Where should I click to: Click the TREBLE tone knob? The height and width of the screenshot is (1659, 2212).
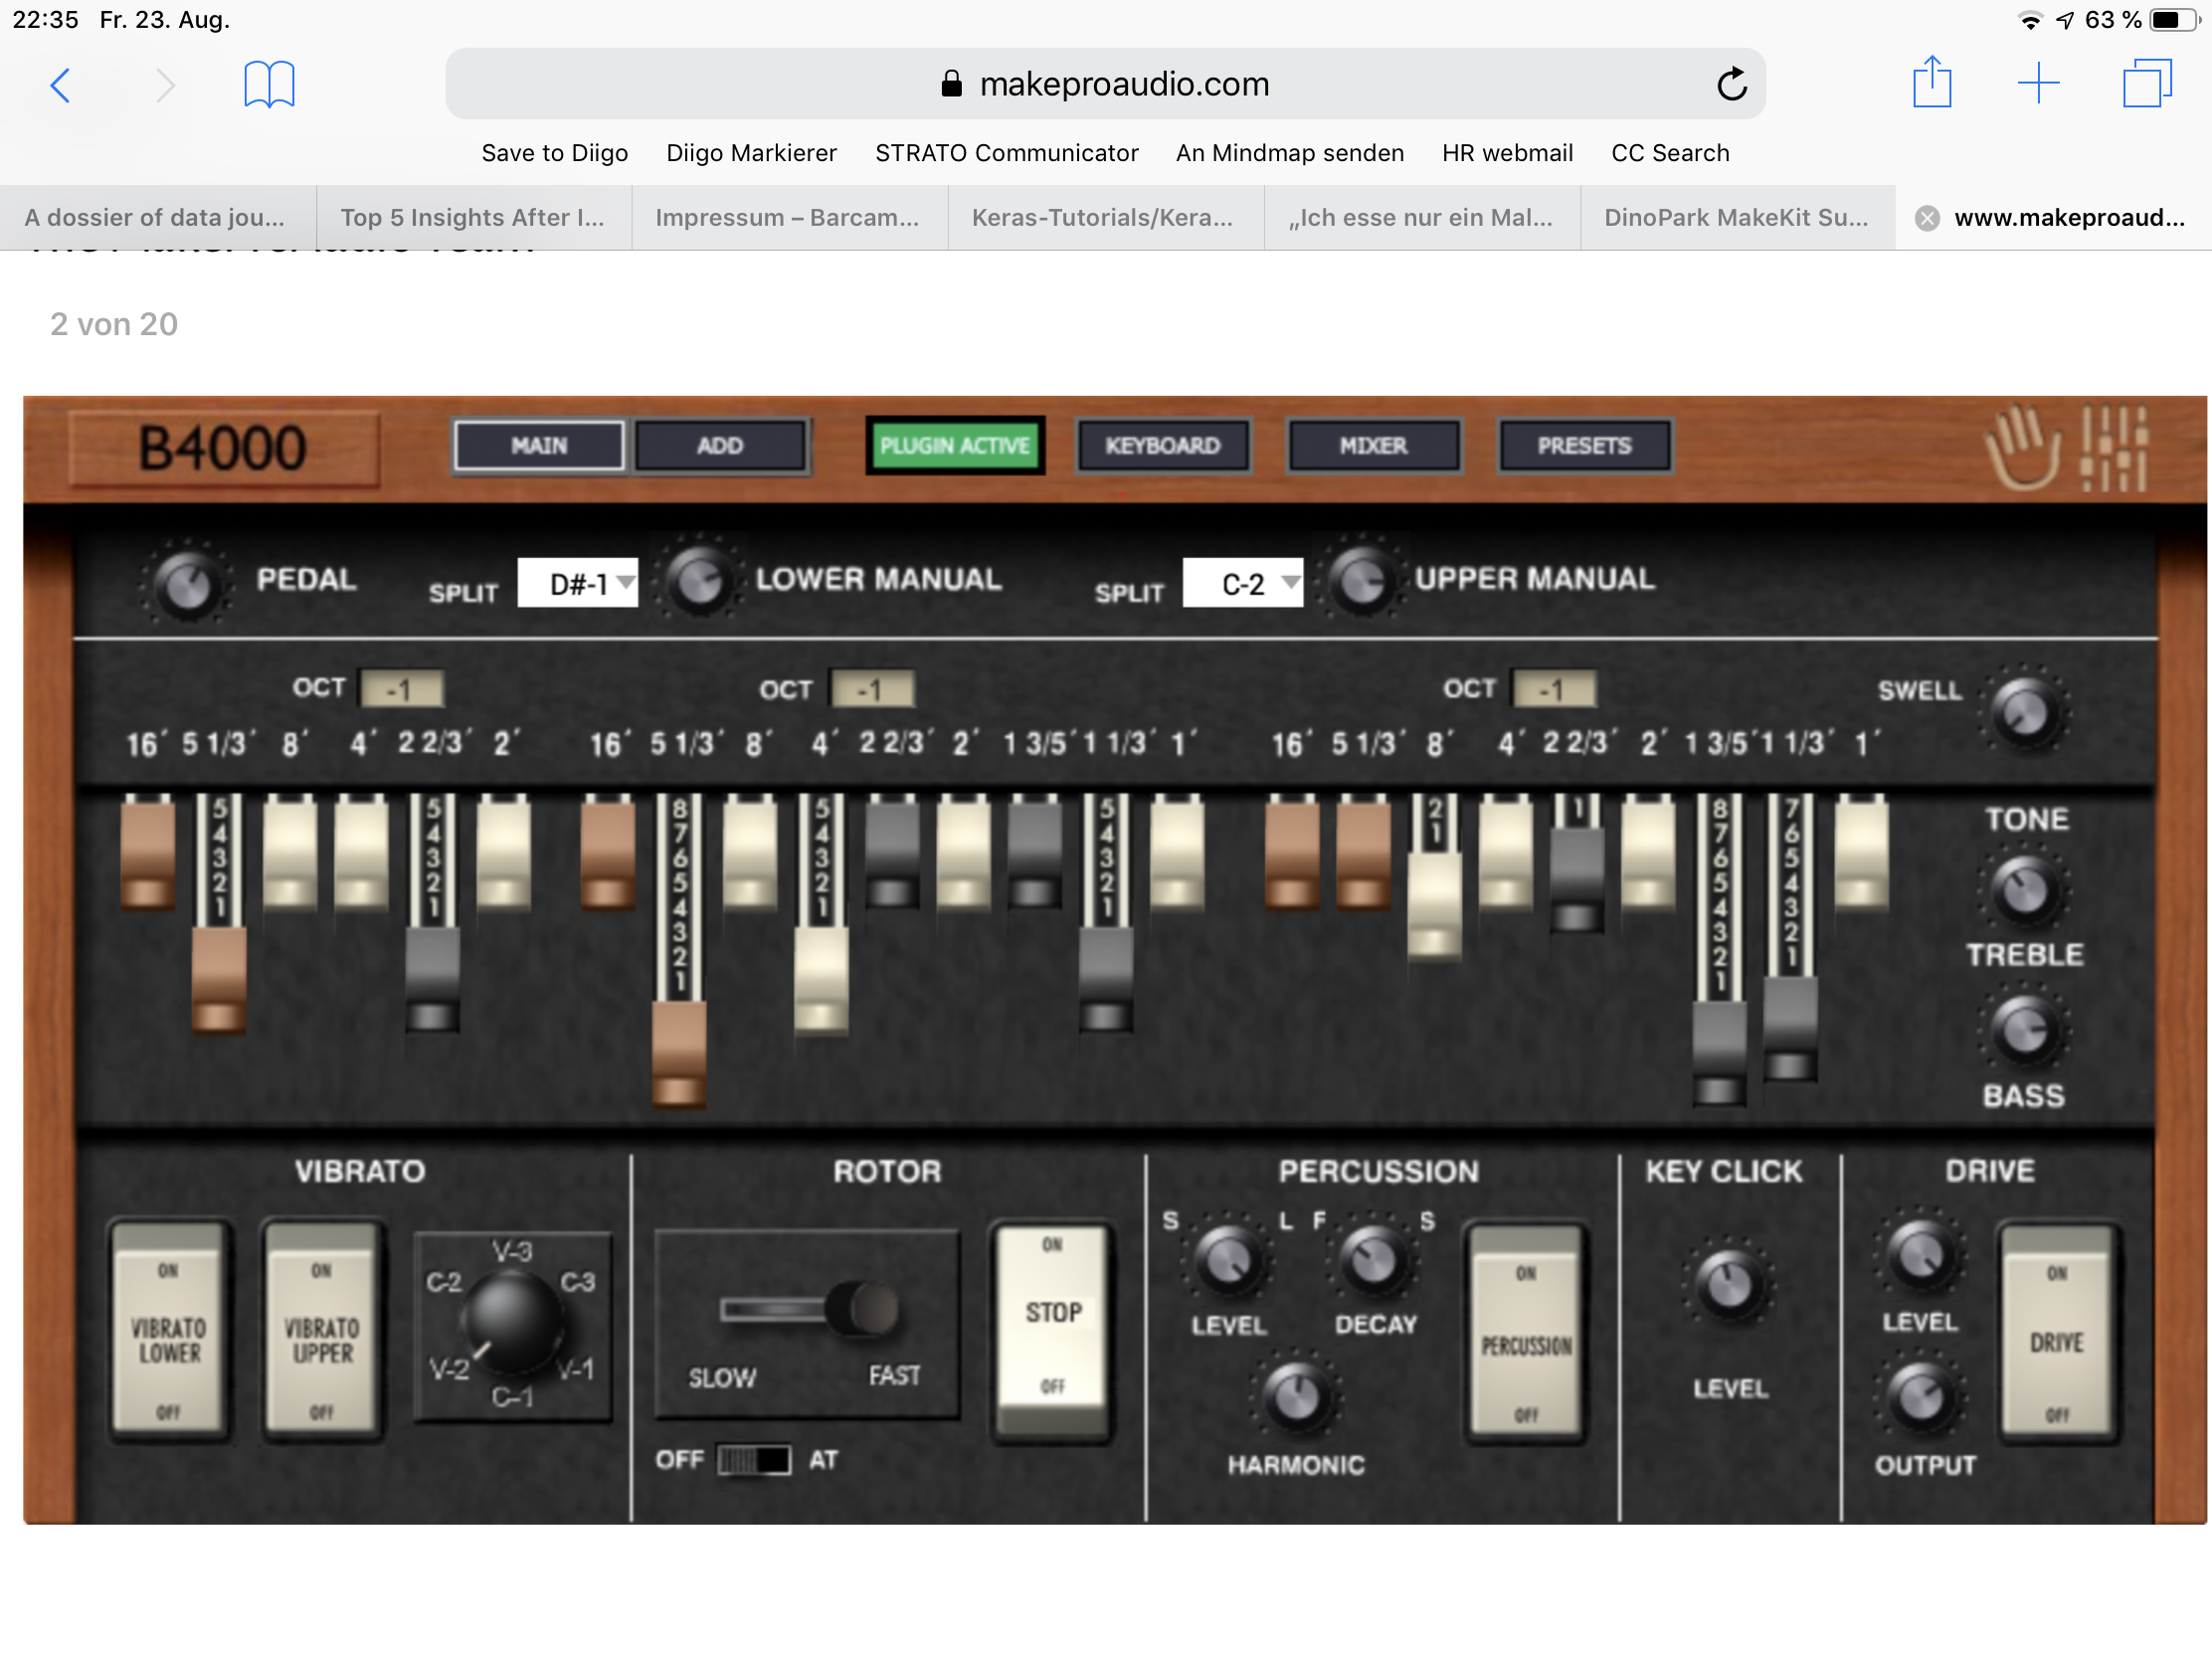click(x=2025, y=889)
